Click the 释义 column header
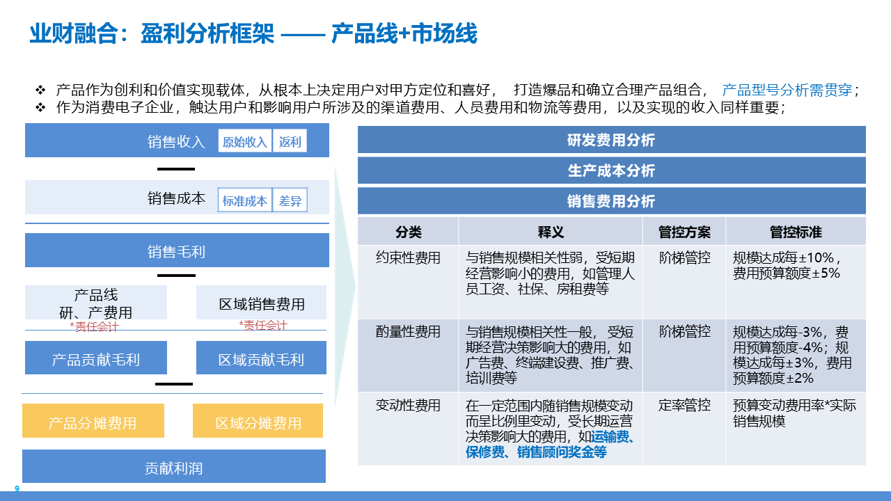 point(551,231)
